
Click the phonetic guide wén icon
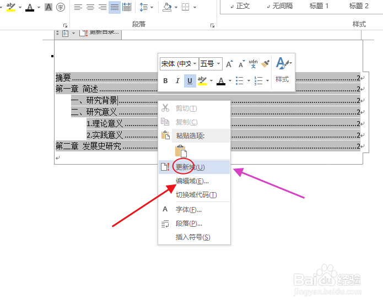(x=253, y=64)
